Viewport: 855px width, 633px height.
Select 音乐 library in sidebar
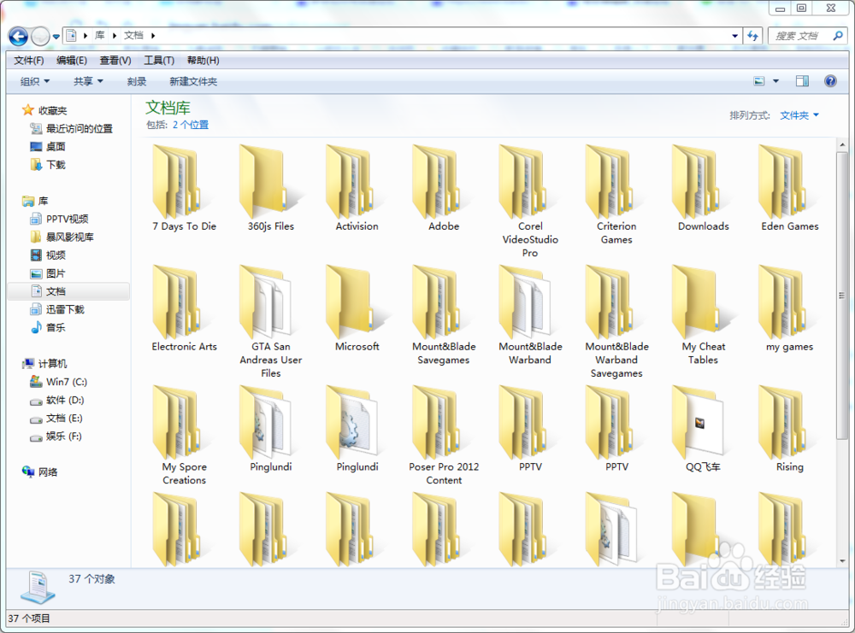pyautogui.click(x=48, y=327)
